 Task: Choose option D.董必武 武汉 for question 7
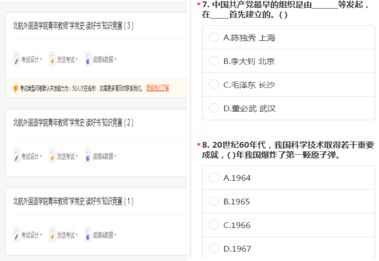click(214, 108)
